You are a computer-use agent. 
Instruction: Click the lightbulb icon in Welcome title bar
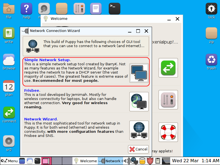tap(46, 19)
